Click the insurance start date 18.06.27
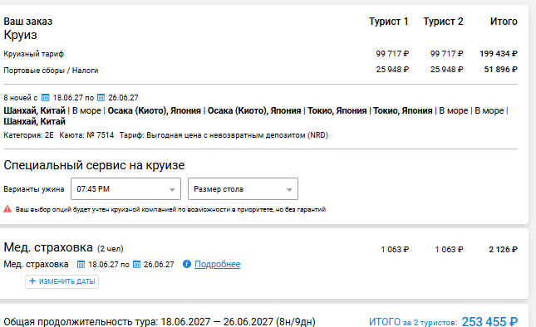536x327 pixels. pyautogui.click(x=104, y=265)
